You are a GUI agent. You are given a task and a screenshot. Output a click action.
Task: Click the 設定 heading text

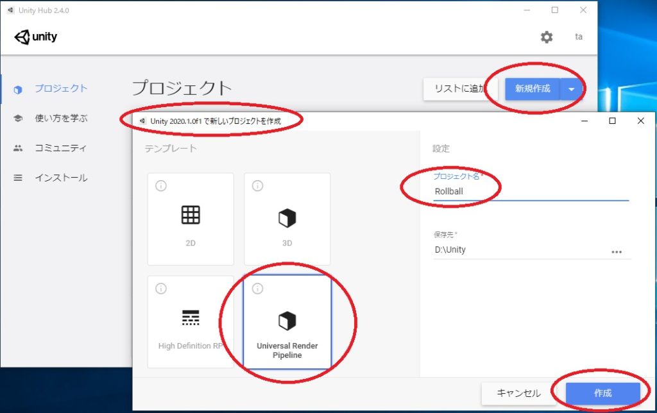[441, 148]
